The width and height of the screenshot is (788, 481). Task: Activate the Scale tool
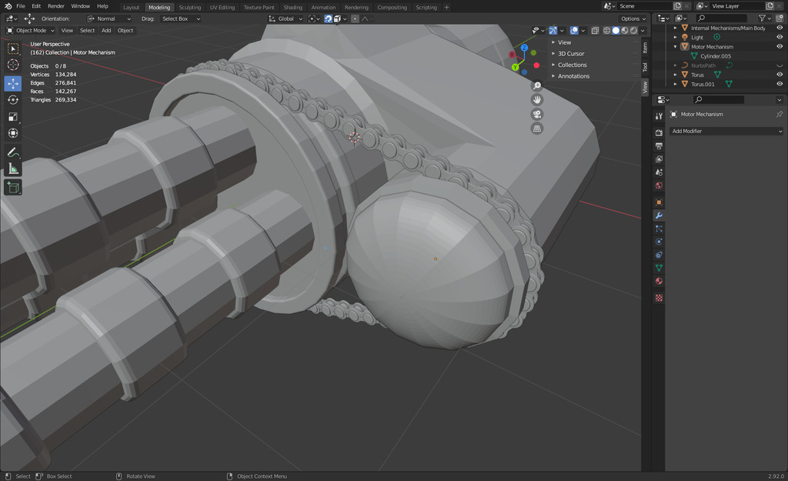point(13,116)
